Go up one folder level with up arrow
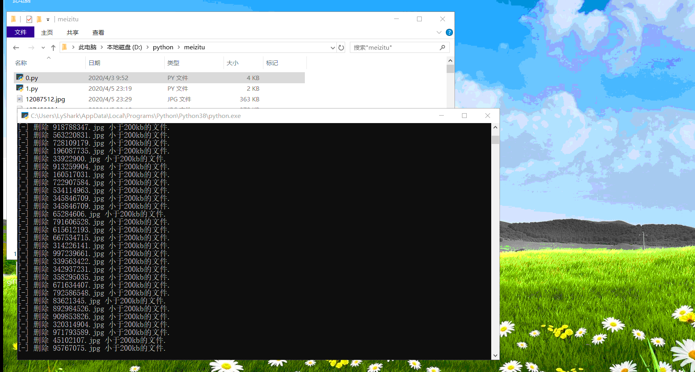This screenshot has height=372, width=695. click(53, 48)
